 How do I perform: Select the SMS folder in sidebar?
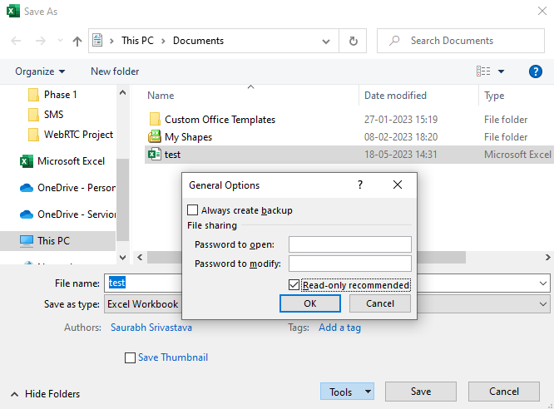tap(46, 115)
